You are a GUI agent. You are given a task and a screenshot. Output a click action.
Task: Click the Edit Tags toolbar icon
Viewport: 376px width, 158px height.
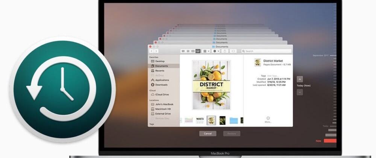point(233,51)
